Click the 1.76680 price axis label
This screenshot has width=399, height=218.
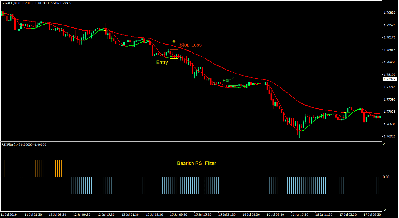(390, 124)
